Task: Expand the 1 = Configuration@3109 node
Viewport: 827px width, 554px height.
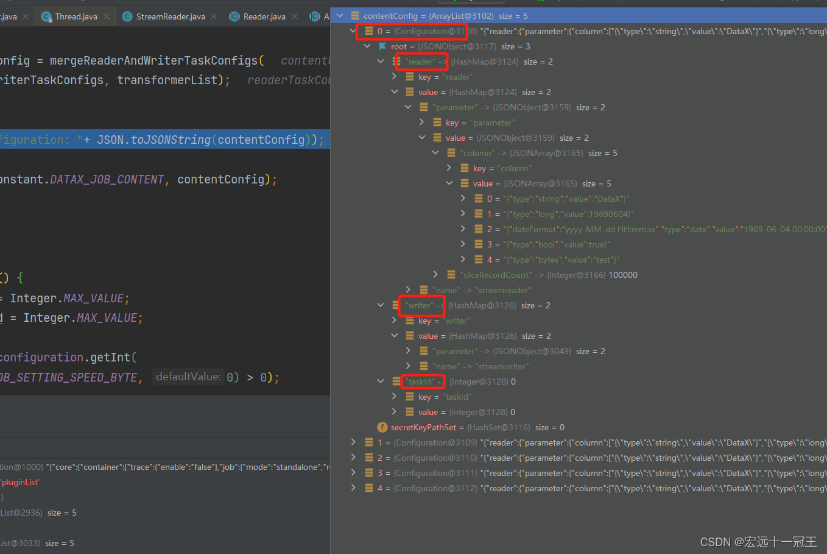Action: [353, 442]
